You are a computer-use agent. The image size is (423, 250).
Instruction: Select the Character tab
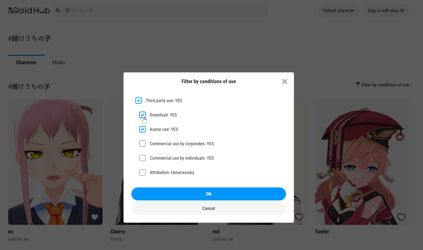point(26,62)
